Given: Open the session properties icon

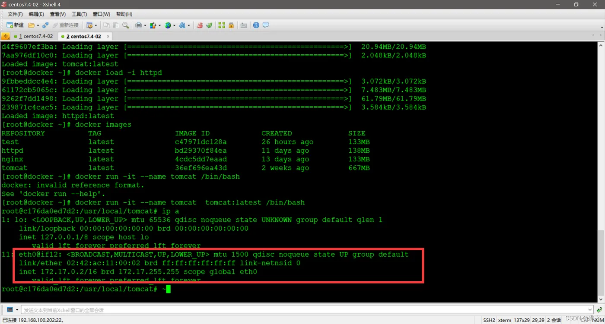Looking at the screenshot, I should [x=89, y=25].
